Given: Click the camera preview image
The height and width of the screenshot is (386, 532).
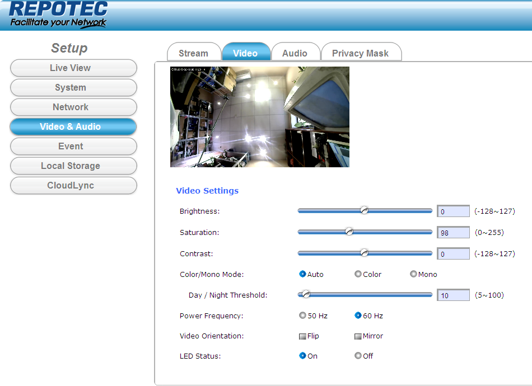Looking at the screenshot, I should (259, 116).
